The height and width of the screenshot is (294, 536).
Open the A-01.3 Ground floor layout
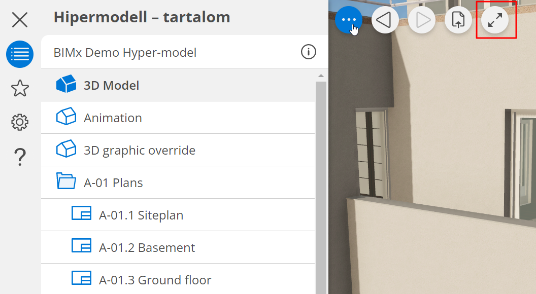(x=155, y=280)
